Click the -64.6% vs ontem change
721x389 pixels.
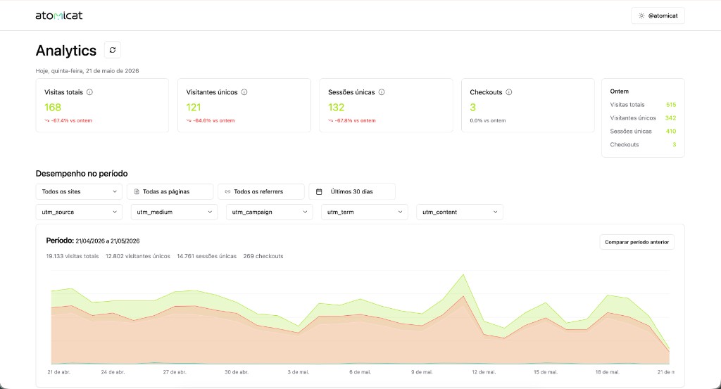[x=210, y=120]
